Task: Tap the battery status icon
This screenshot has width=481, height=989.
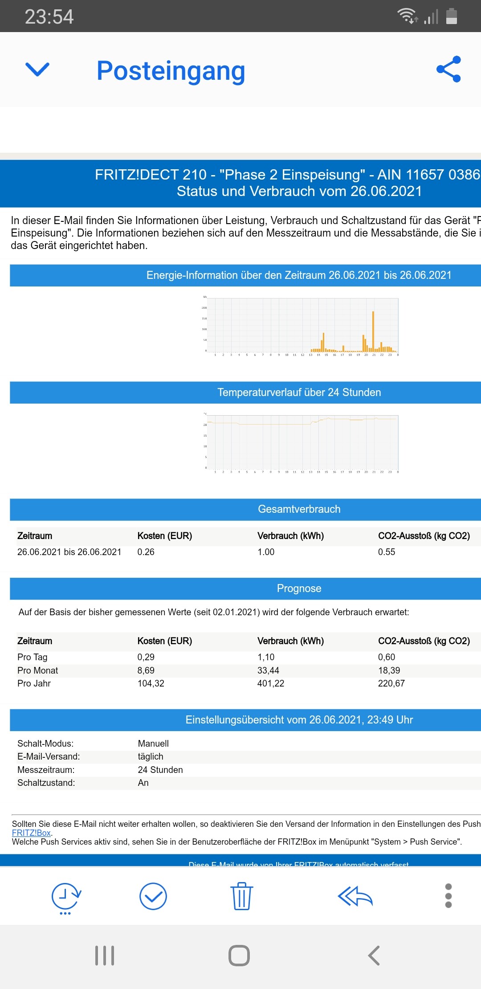Action: 452,16
